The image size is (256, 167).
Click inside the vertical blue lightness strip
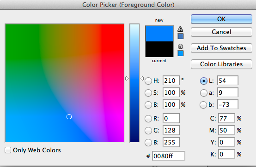134,83
